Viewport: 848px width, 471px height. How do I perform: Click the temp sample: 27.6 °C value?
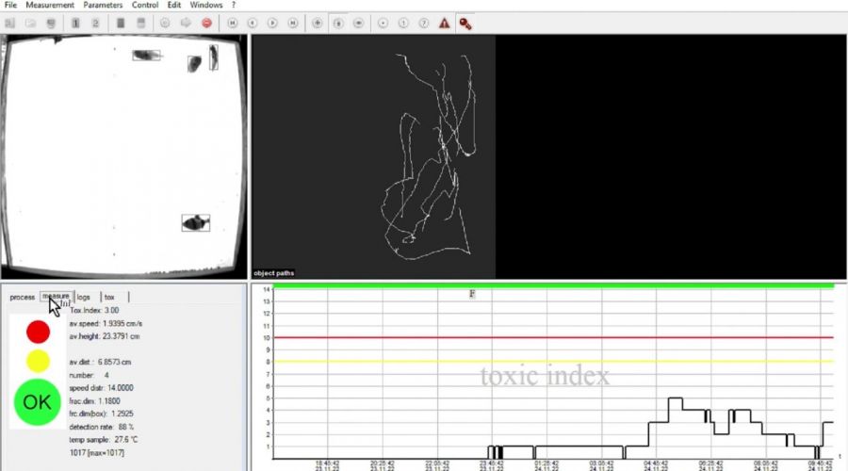coord(104,440)
